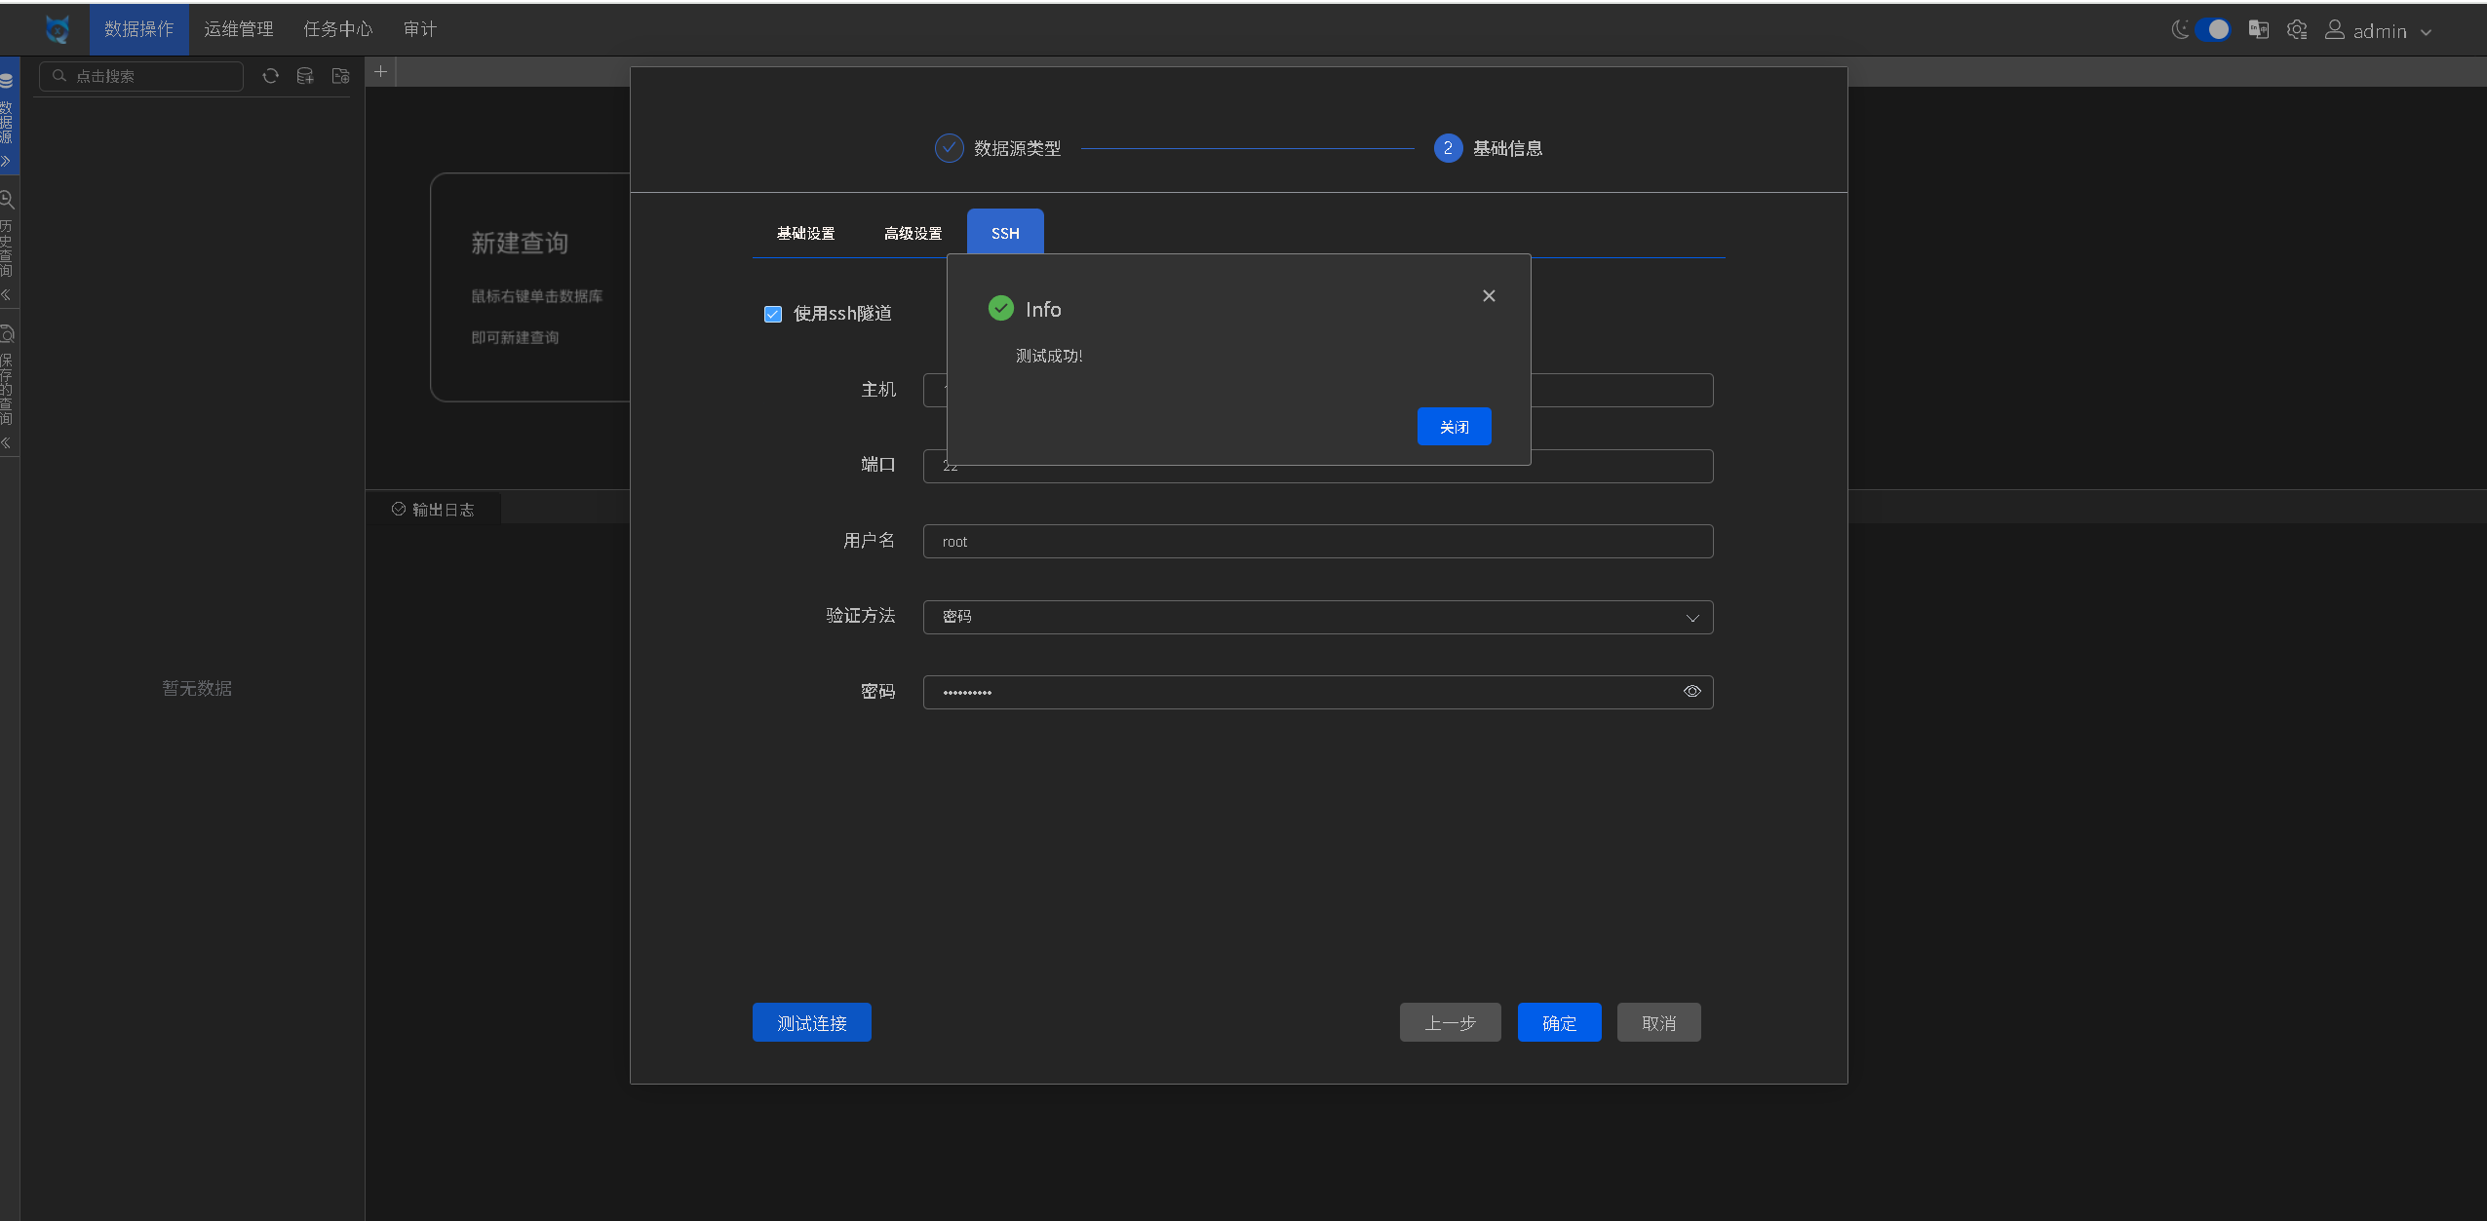The width and height of the screenshot is (2487, 1221).
Task: Show password with the eye icon
Action: (1691, 692)
